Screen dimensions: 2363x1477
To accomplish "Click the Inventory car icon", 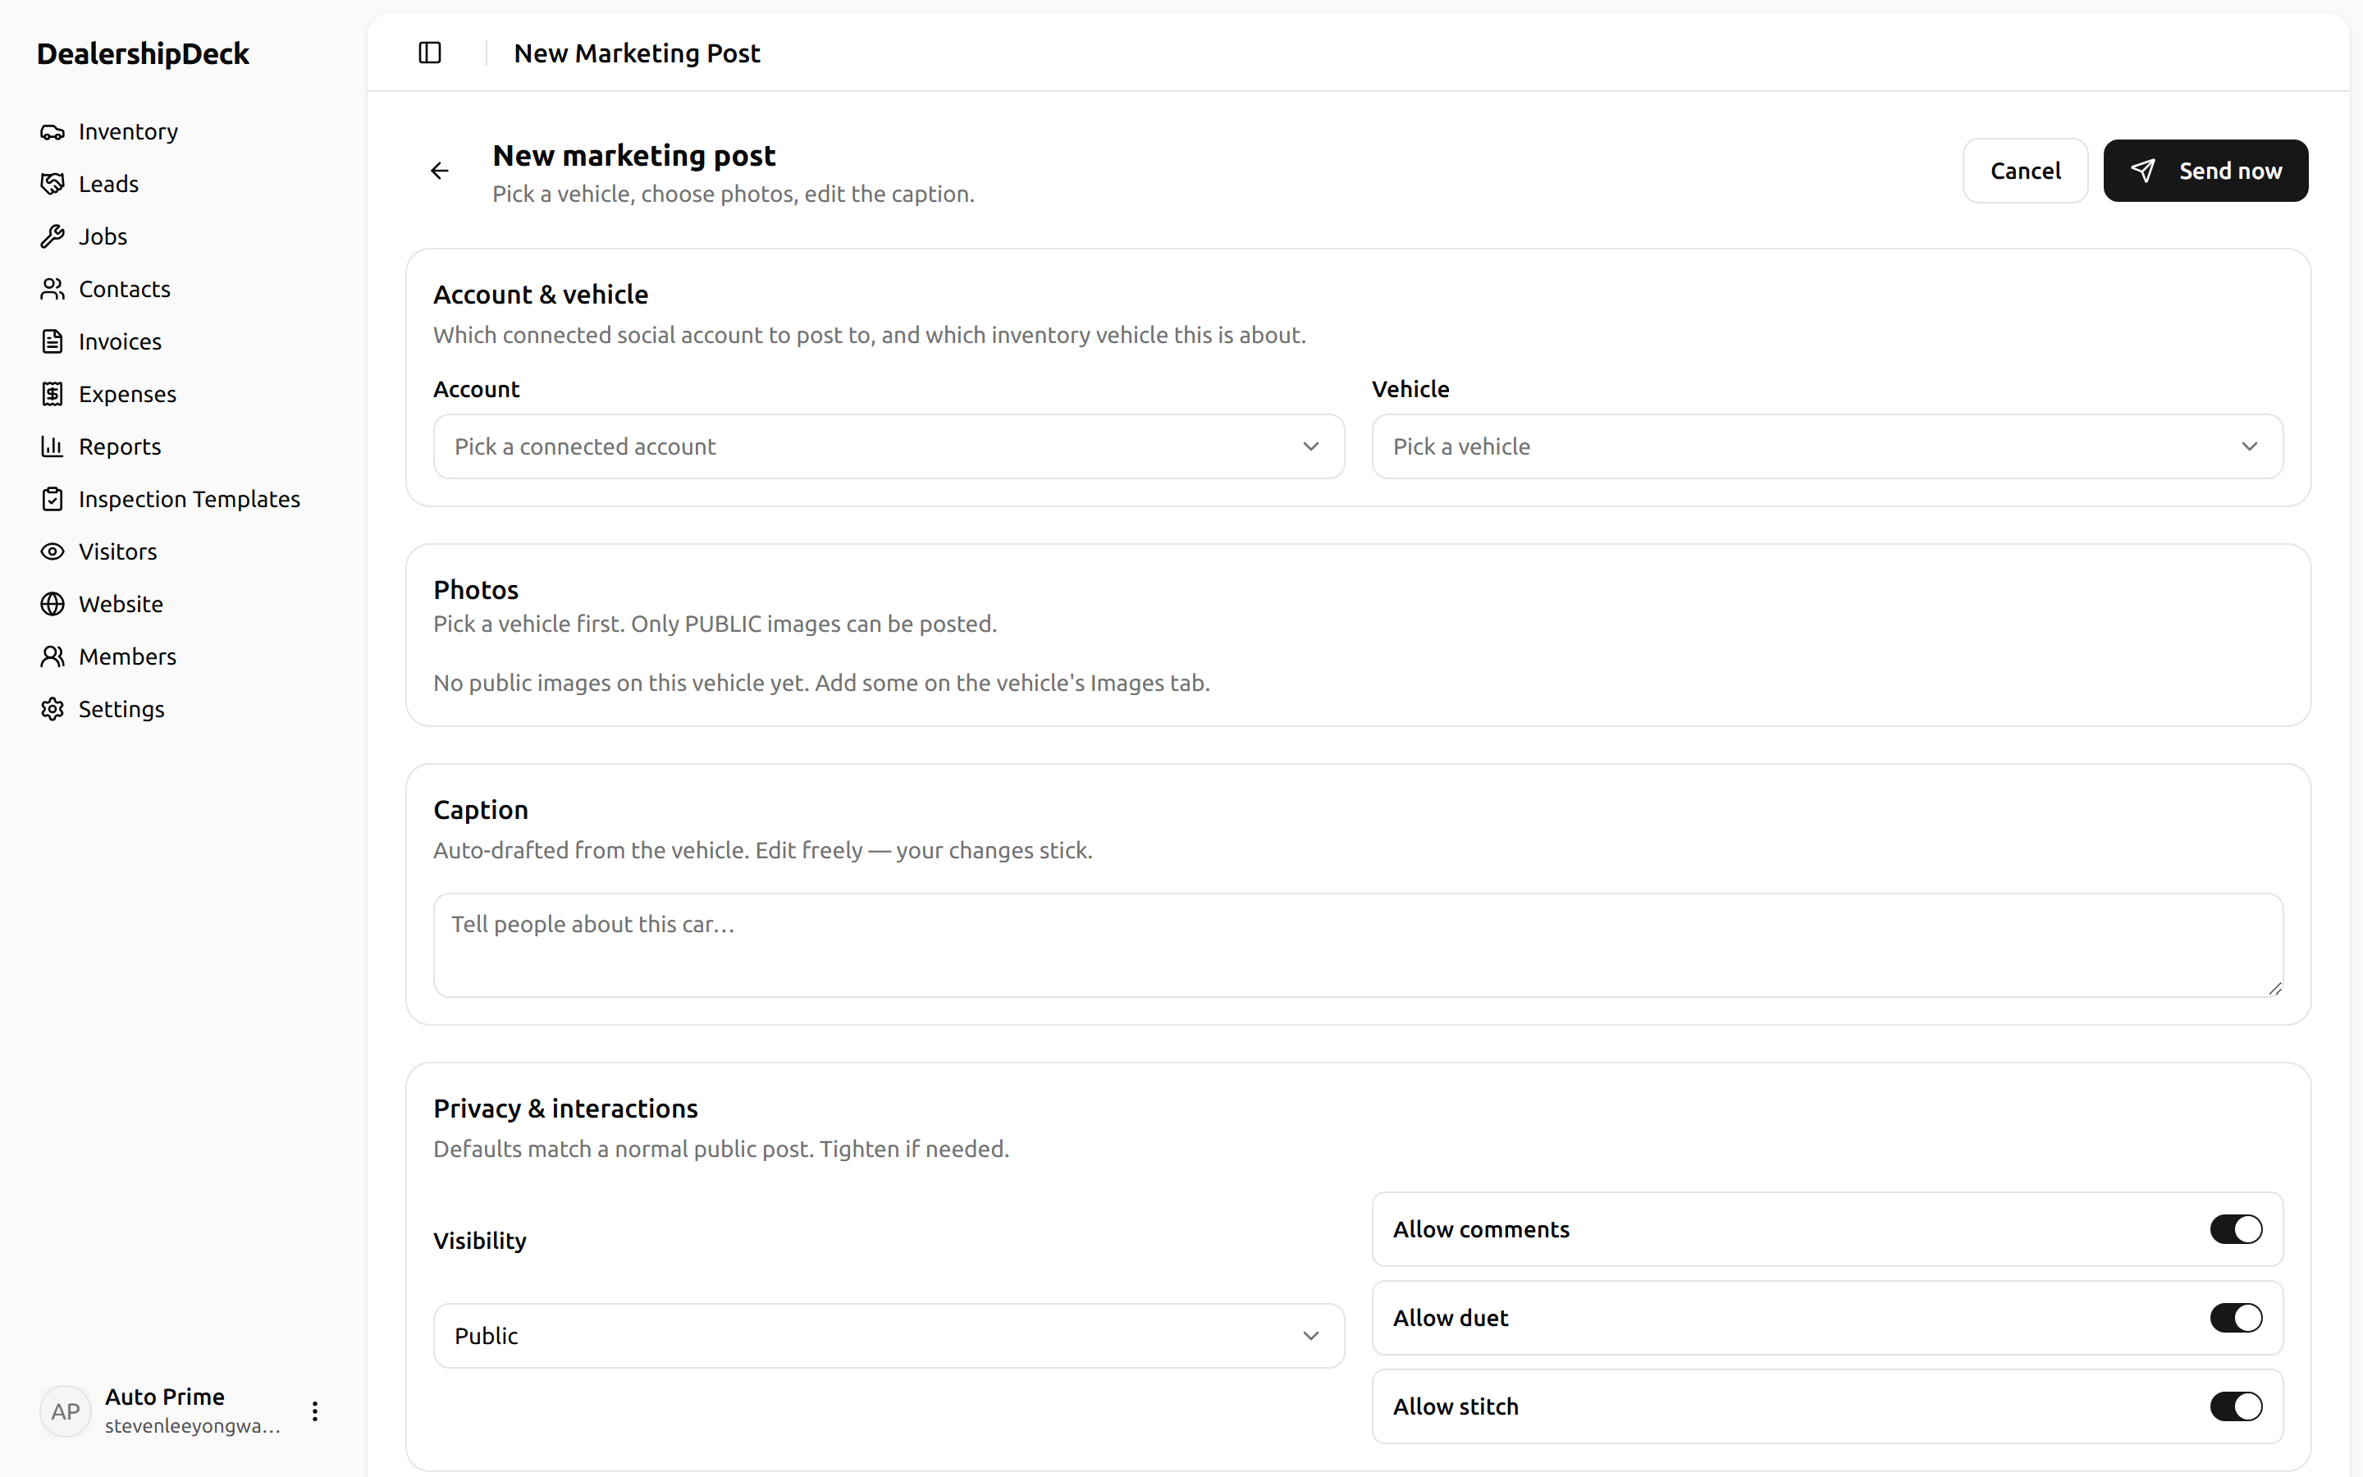I will 53,132.
